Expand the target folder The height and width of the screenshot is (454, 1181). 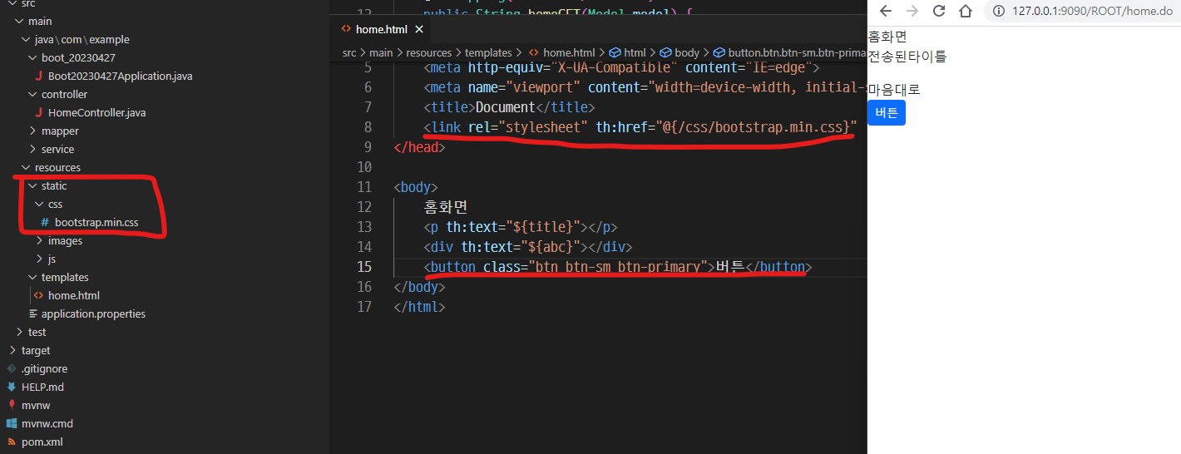coord(12,350)
